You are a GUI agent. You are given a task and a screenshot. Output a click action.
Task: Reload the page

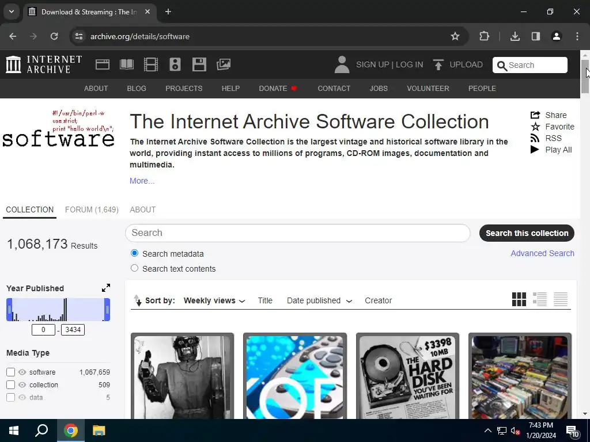pyautogui.click(x=54, y=36)
